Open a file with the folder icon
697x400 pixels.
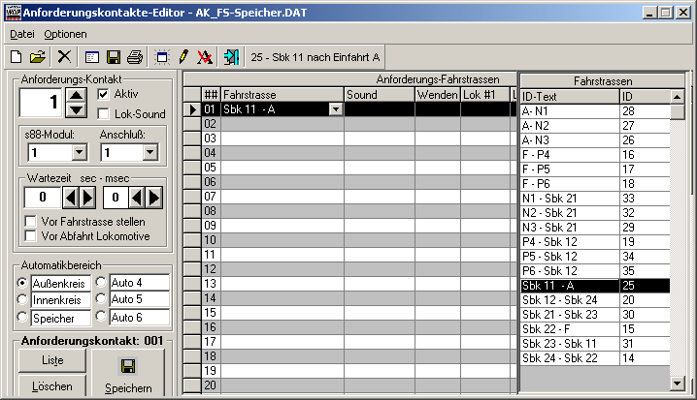[x=38, y=57]
